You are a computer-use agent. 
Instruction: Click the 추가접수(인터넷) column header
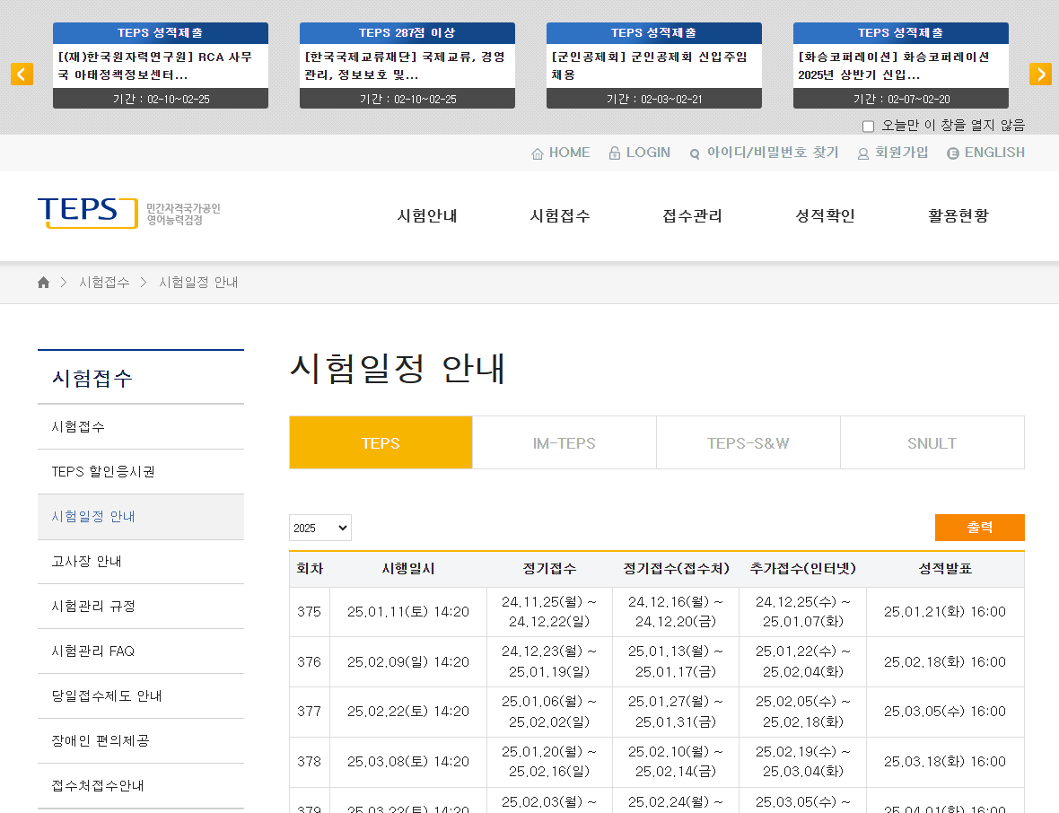click(803, 569)
